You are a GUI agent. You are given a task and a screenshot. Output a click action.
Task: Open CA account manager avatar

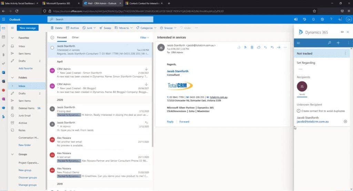coord(349,19)
